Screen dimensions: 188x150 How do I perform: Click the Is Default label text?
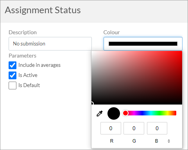click(29, 85)
